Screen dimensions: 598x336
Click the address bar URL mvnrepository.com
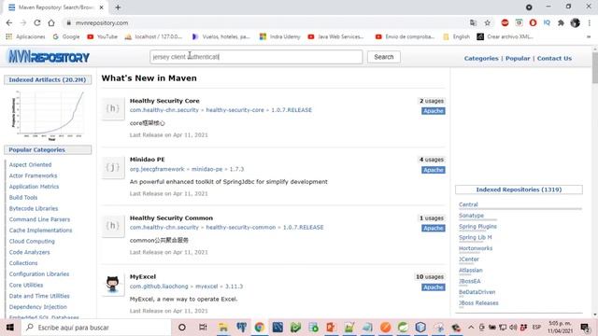click(102, 22)
